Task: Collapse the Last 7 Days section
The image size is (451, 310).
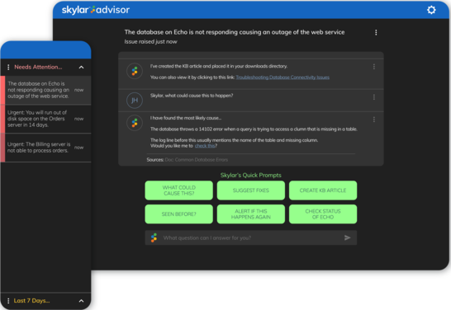Action: pyautogui.click(x=82, y=301)
